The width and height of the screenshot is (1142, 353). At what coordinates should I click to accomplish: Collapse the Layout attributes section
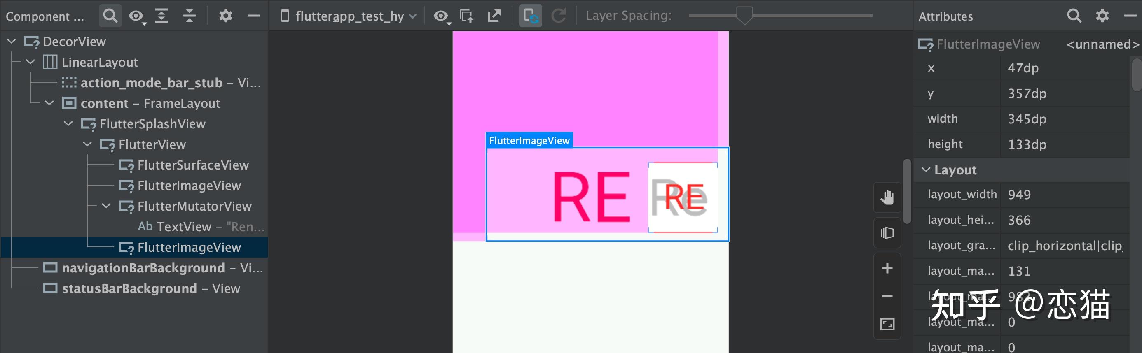point(926,170)
